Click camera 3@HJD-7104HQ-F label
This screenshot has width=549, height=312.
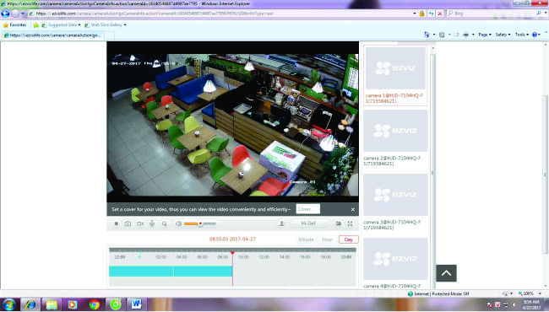click(x=392, y=224)
